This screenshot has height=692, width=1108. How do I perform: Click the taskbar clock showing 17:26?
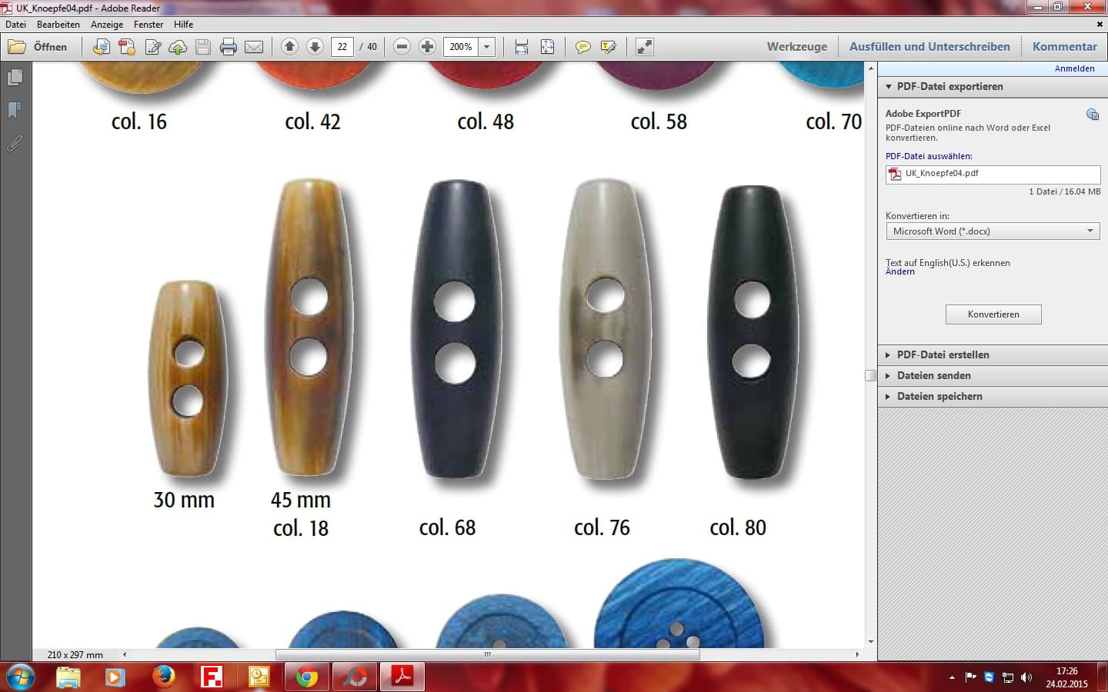tap(1066, 677)
